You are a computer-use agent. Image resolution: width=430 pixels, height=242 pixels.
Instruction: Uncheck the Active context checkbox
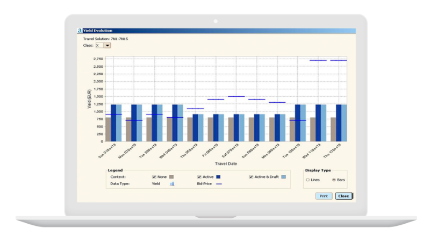click(x=199, y=176)
